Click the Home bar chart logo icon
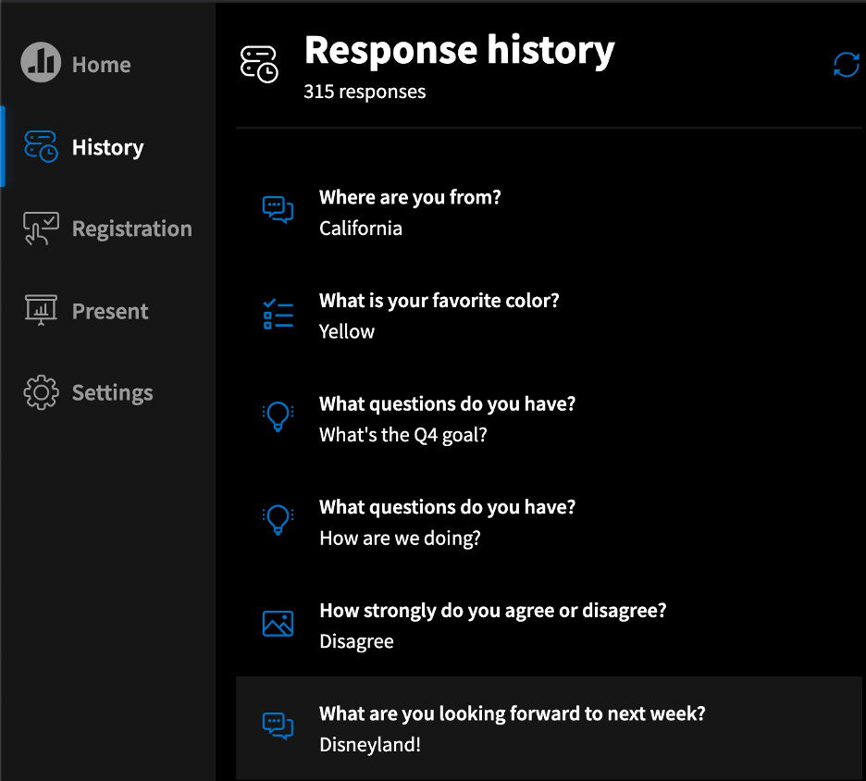866x781 pixels. (x=41, y=62)
